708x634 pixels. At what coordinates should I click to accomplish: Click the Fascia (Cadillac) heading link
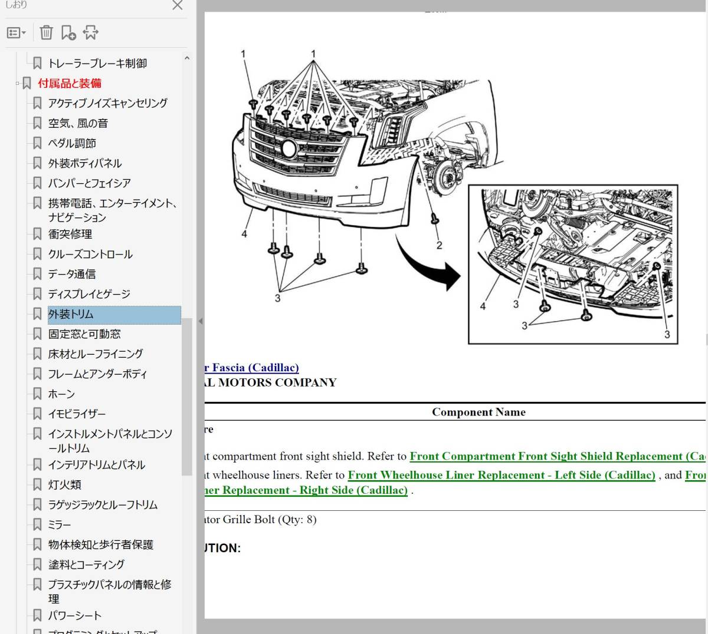pyautogui.click(x=252, y=368)
